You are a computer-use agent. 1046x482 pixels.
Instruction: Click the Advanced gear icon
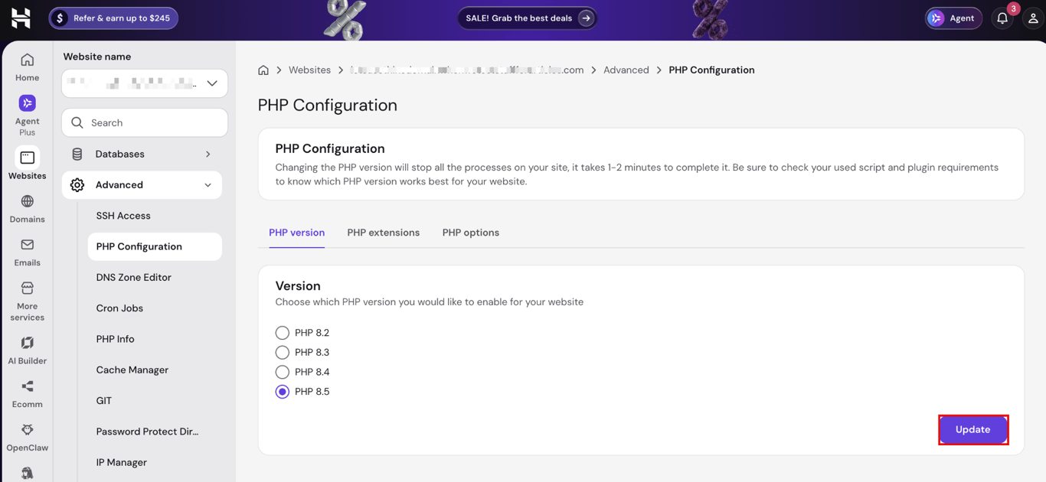(x=77, y=185)
